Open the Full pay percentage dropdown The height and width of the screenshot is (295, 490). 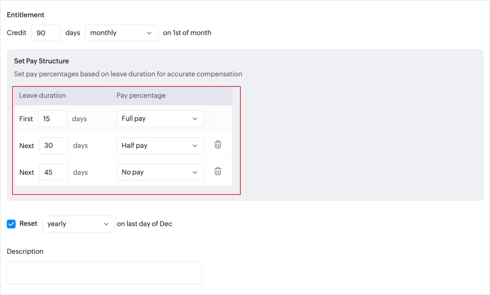tap(160, 119)
